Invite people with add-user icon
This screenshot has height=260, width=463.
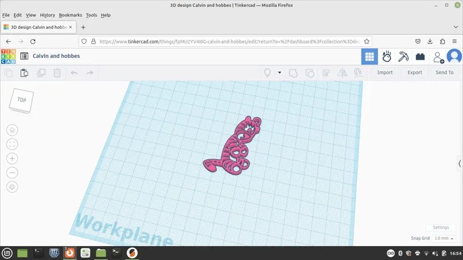(438, 57)
